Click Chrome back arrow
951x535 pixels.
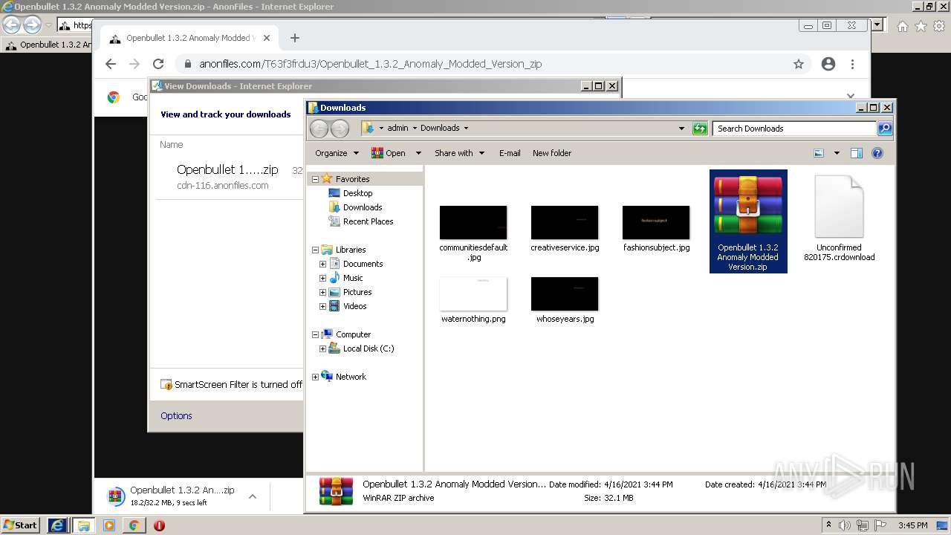tap(111, 64)
